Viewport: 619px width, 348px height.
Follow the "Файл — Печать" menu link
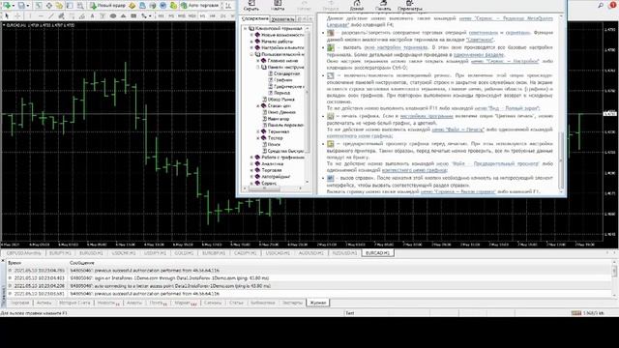coord(457,130)
